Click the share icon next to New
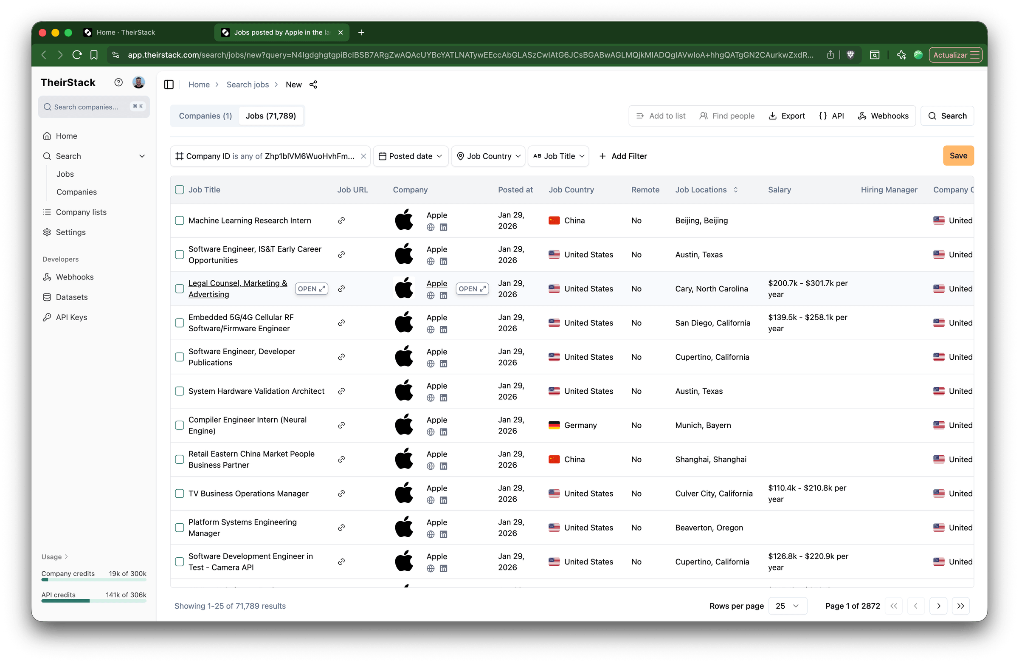Screen dimensions: 1019x663 coord(313,85)
